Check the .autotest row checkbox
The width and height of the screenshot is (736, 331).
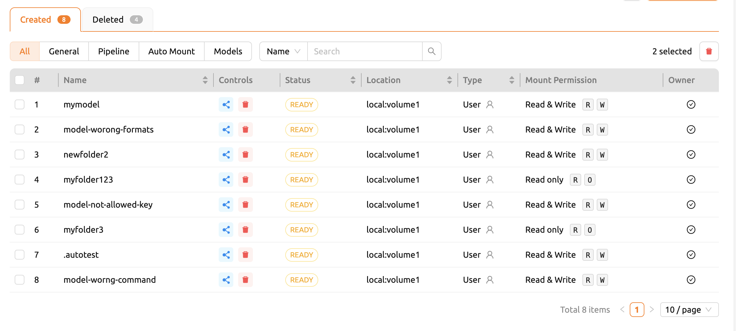point(20,255)
